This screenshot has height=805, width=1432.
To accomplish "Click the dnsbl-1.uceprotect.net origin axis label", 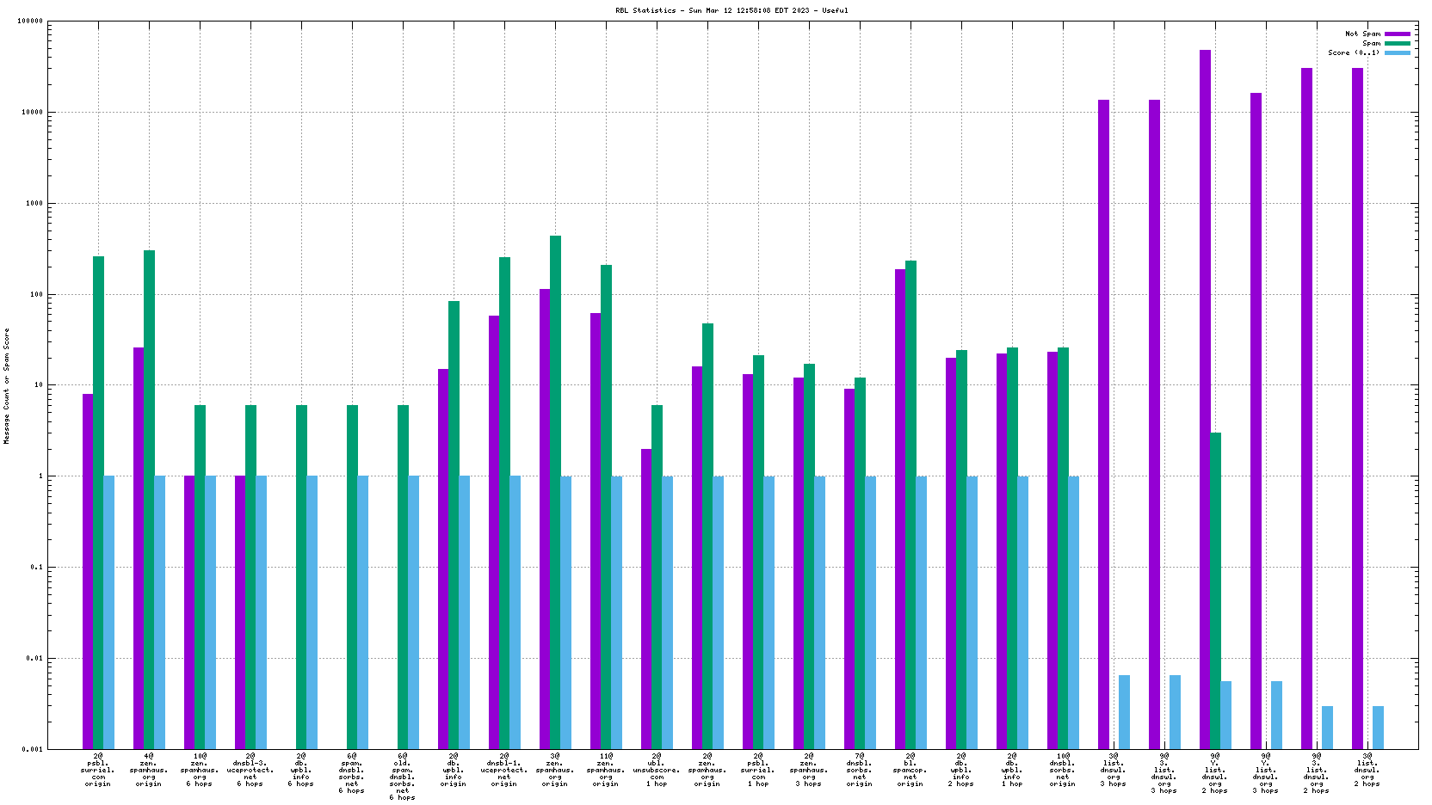I will 504,770.
